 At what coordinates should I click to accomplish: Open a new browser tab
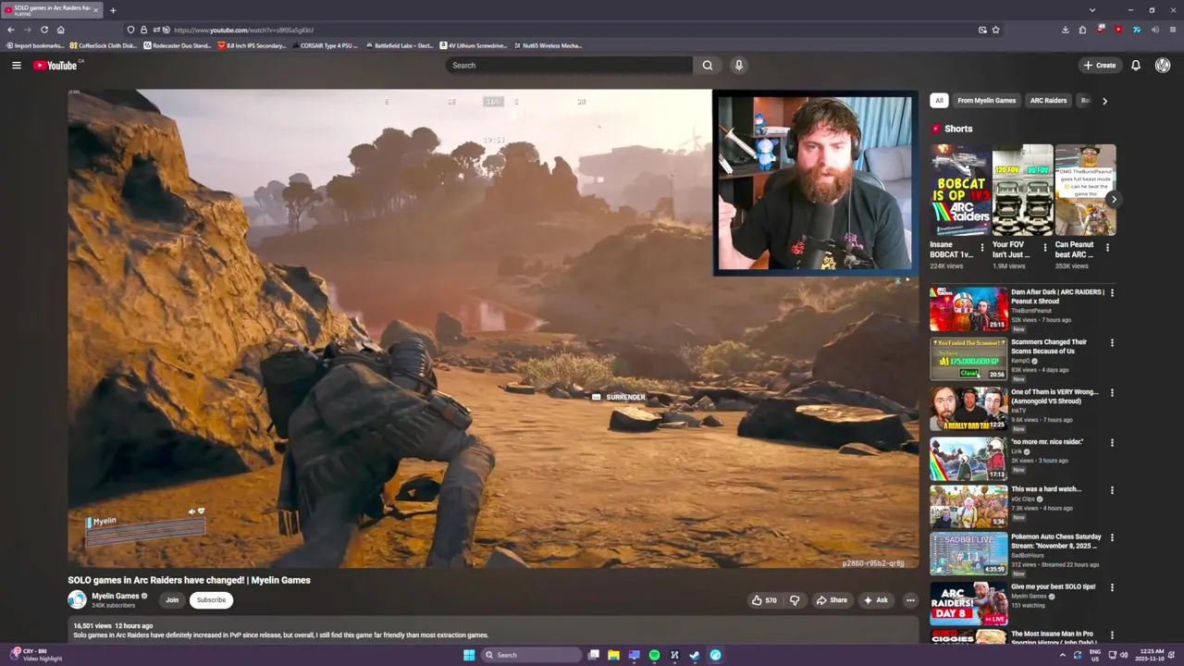click(x=113, y=10)
